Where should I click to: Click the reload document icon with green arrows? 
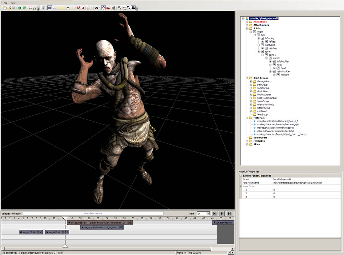click(x=44, y=8)
